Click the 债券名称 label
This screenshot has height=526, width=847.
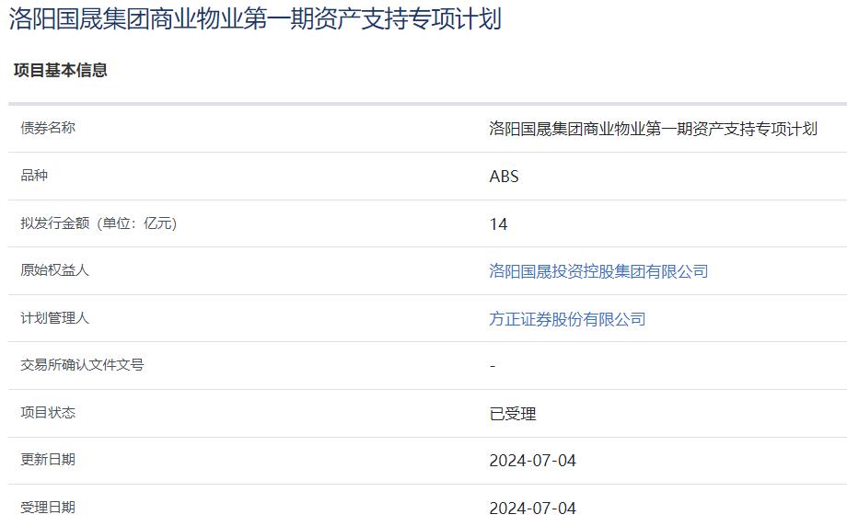coord(48,128)
